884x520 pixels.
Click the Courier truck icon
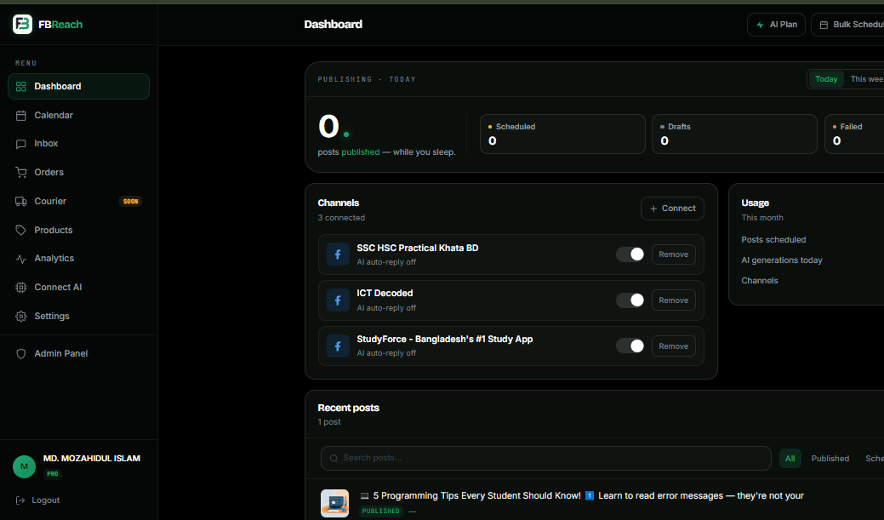pyautogui.click(x=21, y=202)
